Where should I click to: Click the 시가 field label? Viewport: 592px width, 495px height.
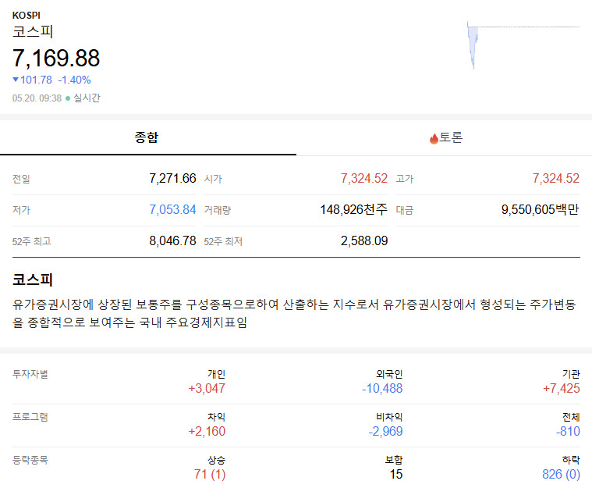213,179
